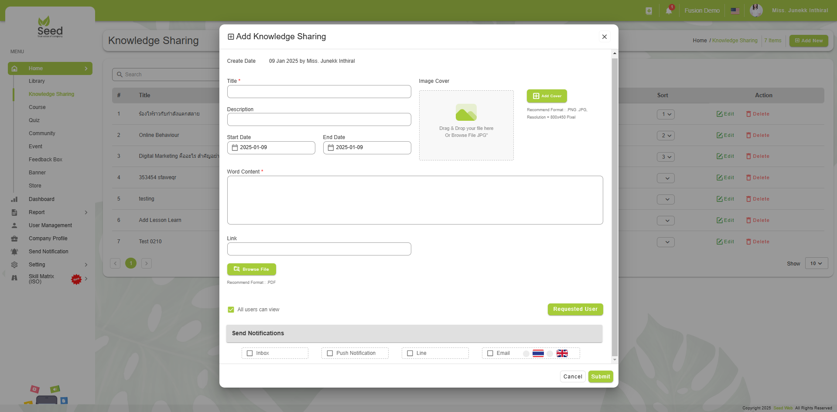Screen dimensions: 837x412
Task: Open User Management in sidebar
Action: coord(50,225)
